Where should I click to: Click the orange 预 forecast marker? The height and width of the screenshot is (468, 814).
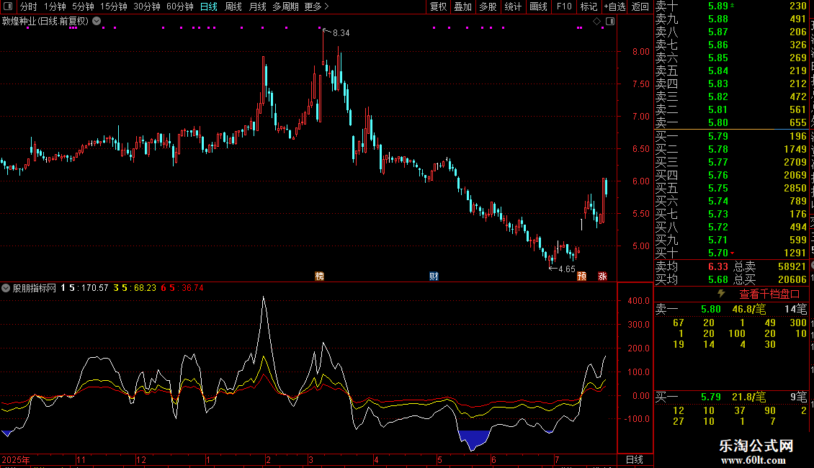click(581, 276)
